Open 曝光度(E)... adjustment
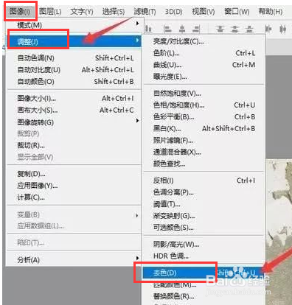The width and height of the screenshot is (292, 305). click(x=204, y=77)
